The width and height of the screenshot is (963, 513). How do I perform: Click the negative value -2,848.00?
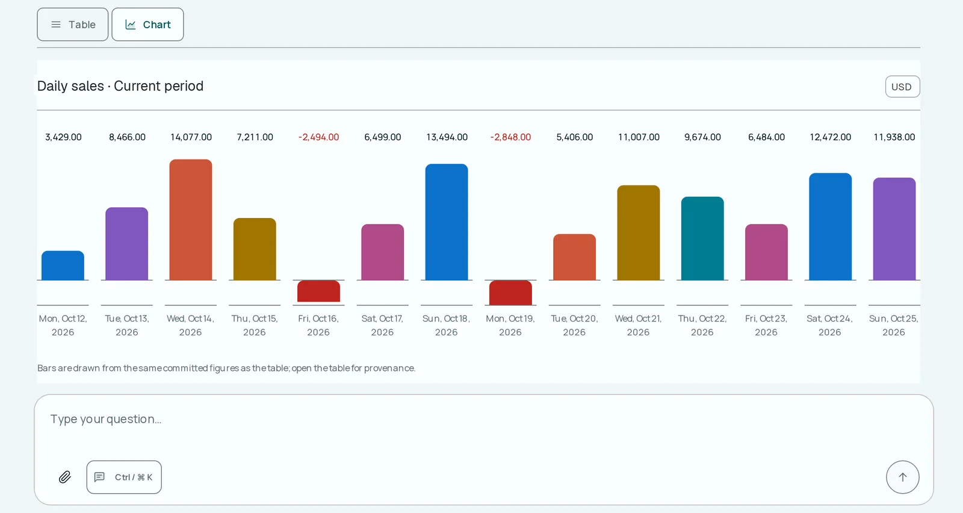click(x=510, y=137)
